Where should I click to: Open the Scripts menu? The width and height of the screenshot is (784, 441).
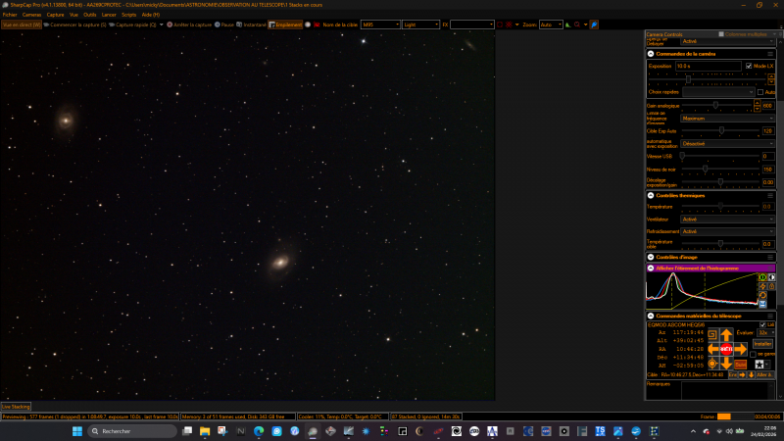(x=128, y=15)
